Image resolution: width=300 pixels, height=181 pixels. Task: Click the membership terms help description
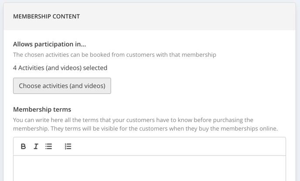click(145, 124)
